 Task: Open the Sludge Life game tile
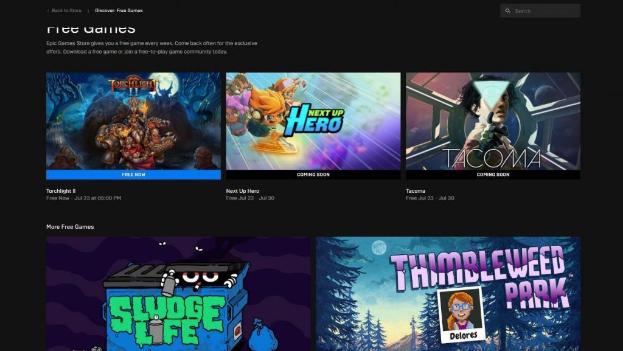(x=178, y=294)
